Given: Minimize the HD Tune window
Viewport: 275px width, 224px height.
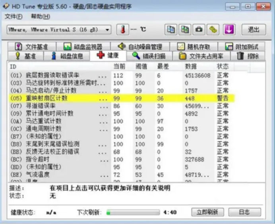Looking at the screenshot, I should click(x=232, y=7).
